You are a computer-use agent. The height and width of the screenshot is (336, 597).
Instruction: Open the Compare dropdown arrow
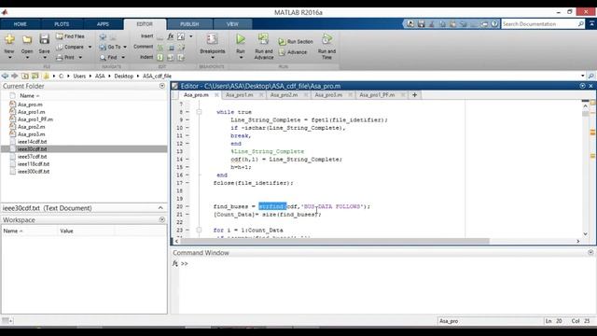90,47
